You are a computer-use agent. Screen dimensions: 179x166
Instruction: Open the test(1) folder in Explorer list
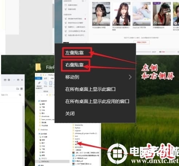[x=76, y=139]
